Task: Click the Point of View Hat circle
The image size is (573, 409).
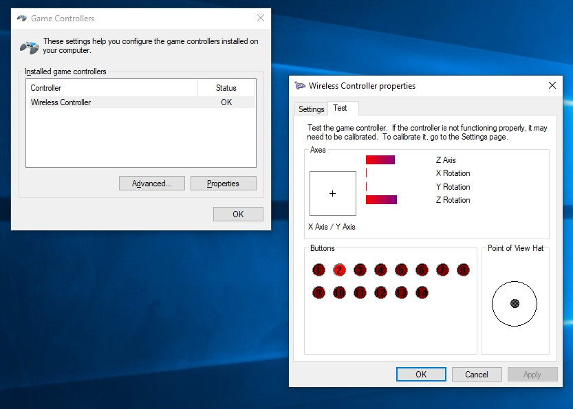Action: coord(515,303)
